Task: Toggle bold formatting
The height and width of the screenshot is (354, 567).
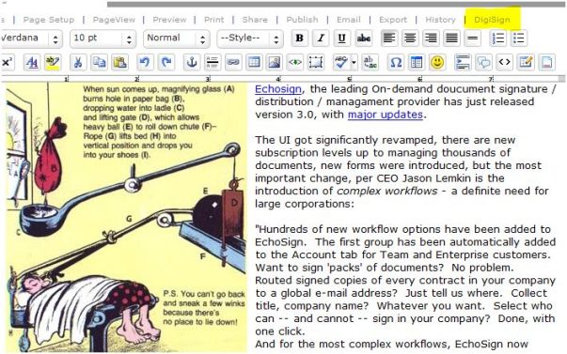Action: point(299,38)
